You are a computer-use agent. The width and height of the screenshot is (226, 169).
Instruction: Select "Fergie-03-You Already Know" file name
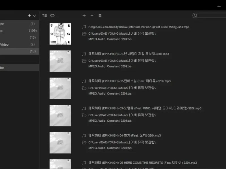point(139,27)
